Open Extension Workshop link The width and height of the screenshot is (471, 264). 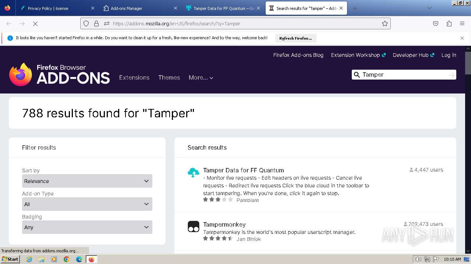point(358,55)
